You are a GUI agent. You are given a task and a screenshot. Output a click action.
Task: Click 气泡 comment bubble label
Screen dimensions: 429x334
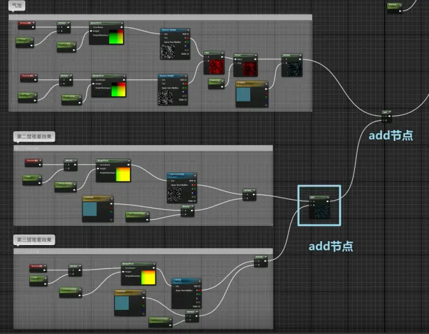coord(17,5)
